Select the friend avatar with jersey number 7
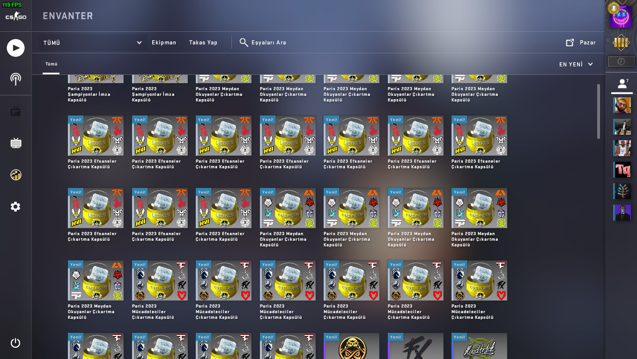Viewport: 637px width, 359px height. (622, 148)
